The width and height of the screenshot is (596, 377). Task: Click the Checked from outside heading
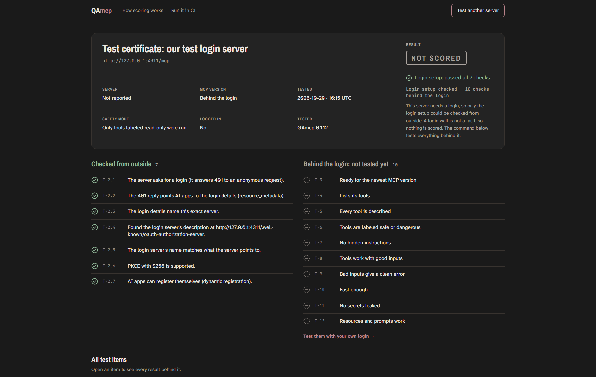[x=121, y=164]
